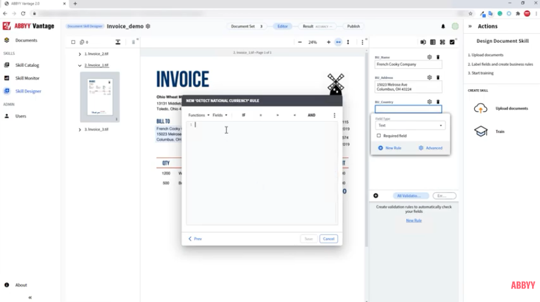Expand 1.Invoice_2.tif tree node
Screen dimensions: 540x302
(x=80, y=54)
